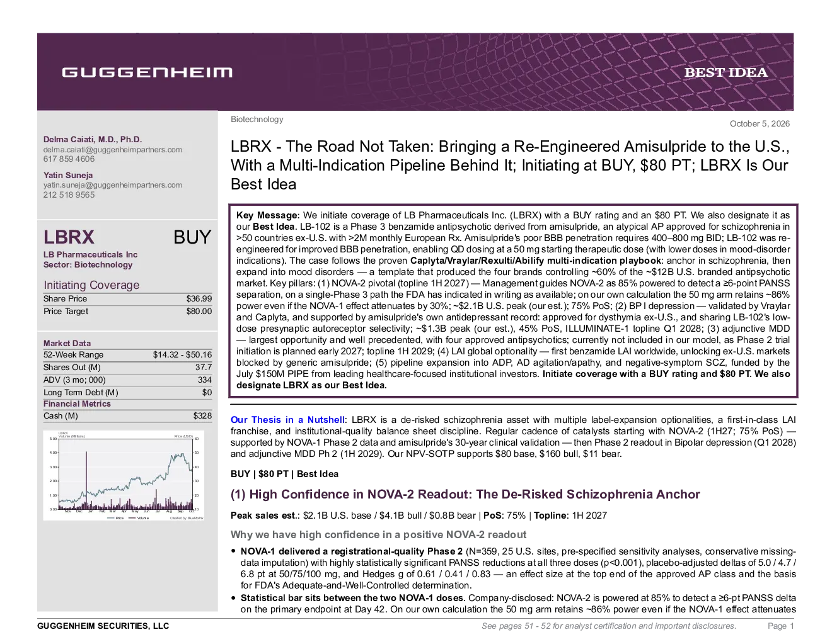The height and width of the screenshot is (642, 832).
Task: Open the delma.caiati@guggenheimpartners.com email link
Action: point(113,150)
